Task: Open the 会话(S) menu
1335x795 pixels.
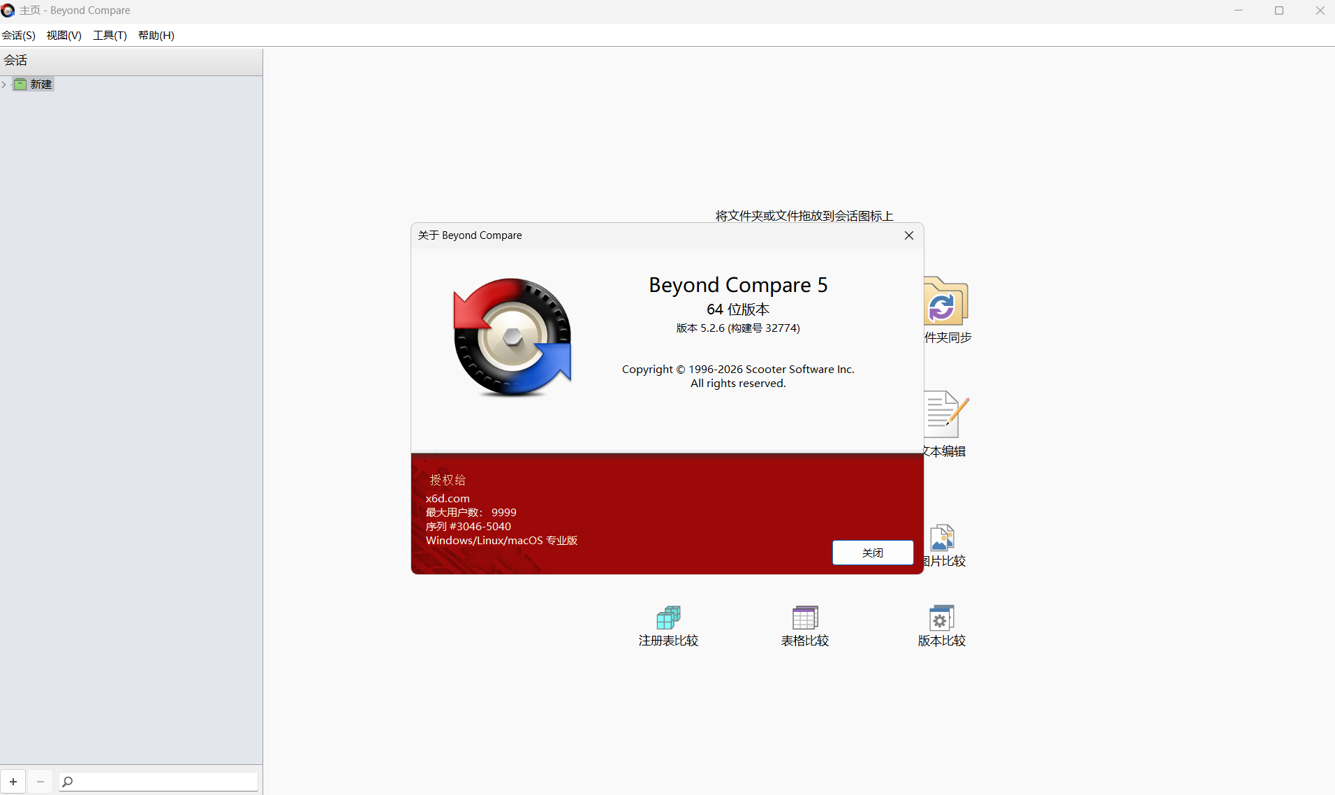Action: (x=19, y=36)
